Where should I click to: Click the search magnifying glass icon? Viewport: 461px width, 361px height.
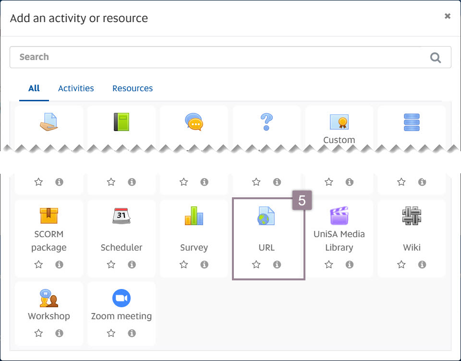[435, 57]
